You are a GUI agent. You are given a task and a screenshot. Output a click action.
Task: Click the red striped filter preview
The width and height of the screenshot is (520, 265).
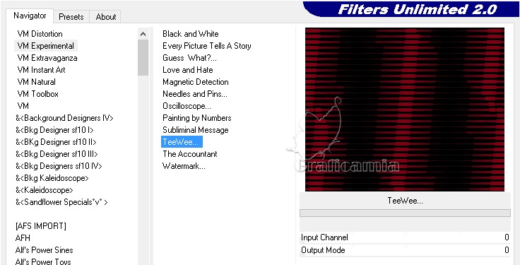(x=405, y=110)
